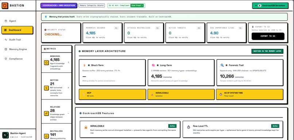Click the Short-Term lightning bolt icon
This screenshot has width=294, height=140.
(84, 65)
